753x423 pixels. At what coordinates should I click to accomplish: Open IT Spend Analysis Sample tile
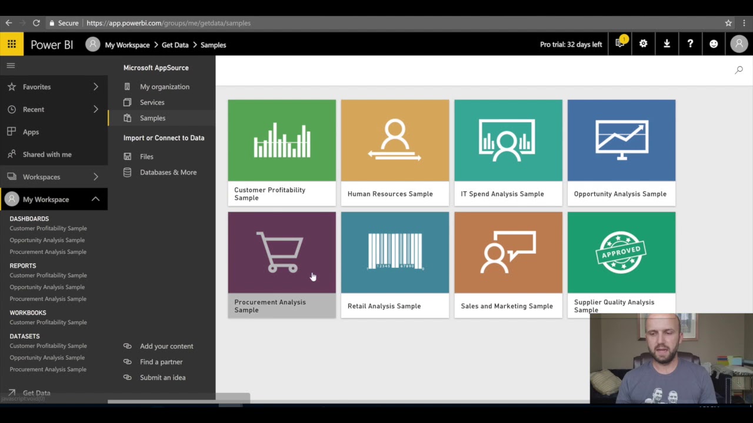click(508, 153)
